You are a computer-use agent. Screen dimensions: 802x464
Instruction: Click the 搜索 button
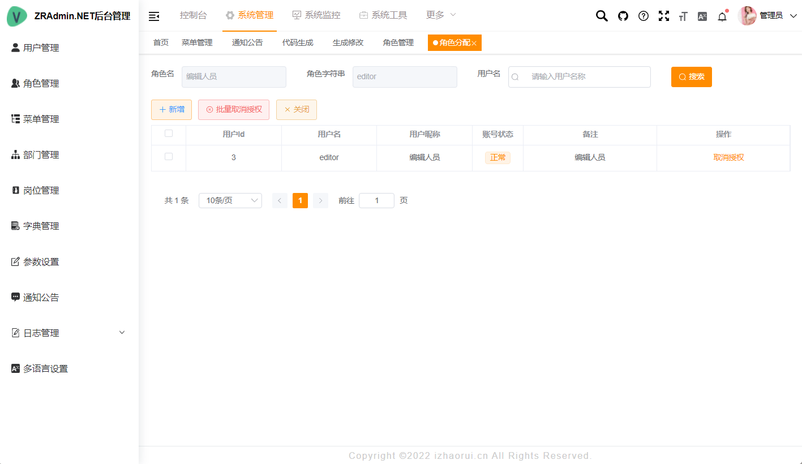click(x=691, y=77)
